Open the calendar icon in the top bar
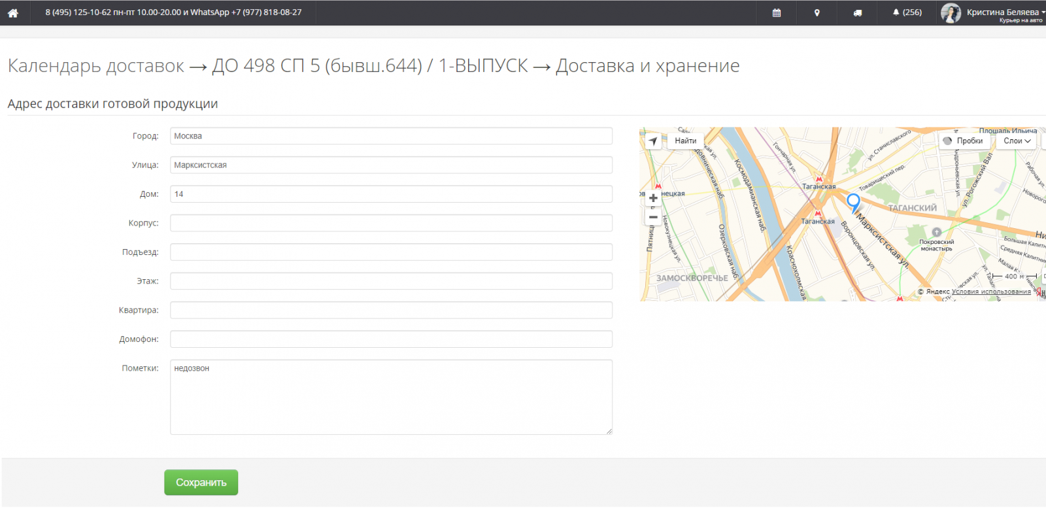 point(777,12)
